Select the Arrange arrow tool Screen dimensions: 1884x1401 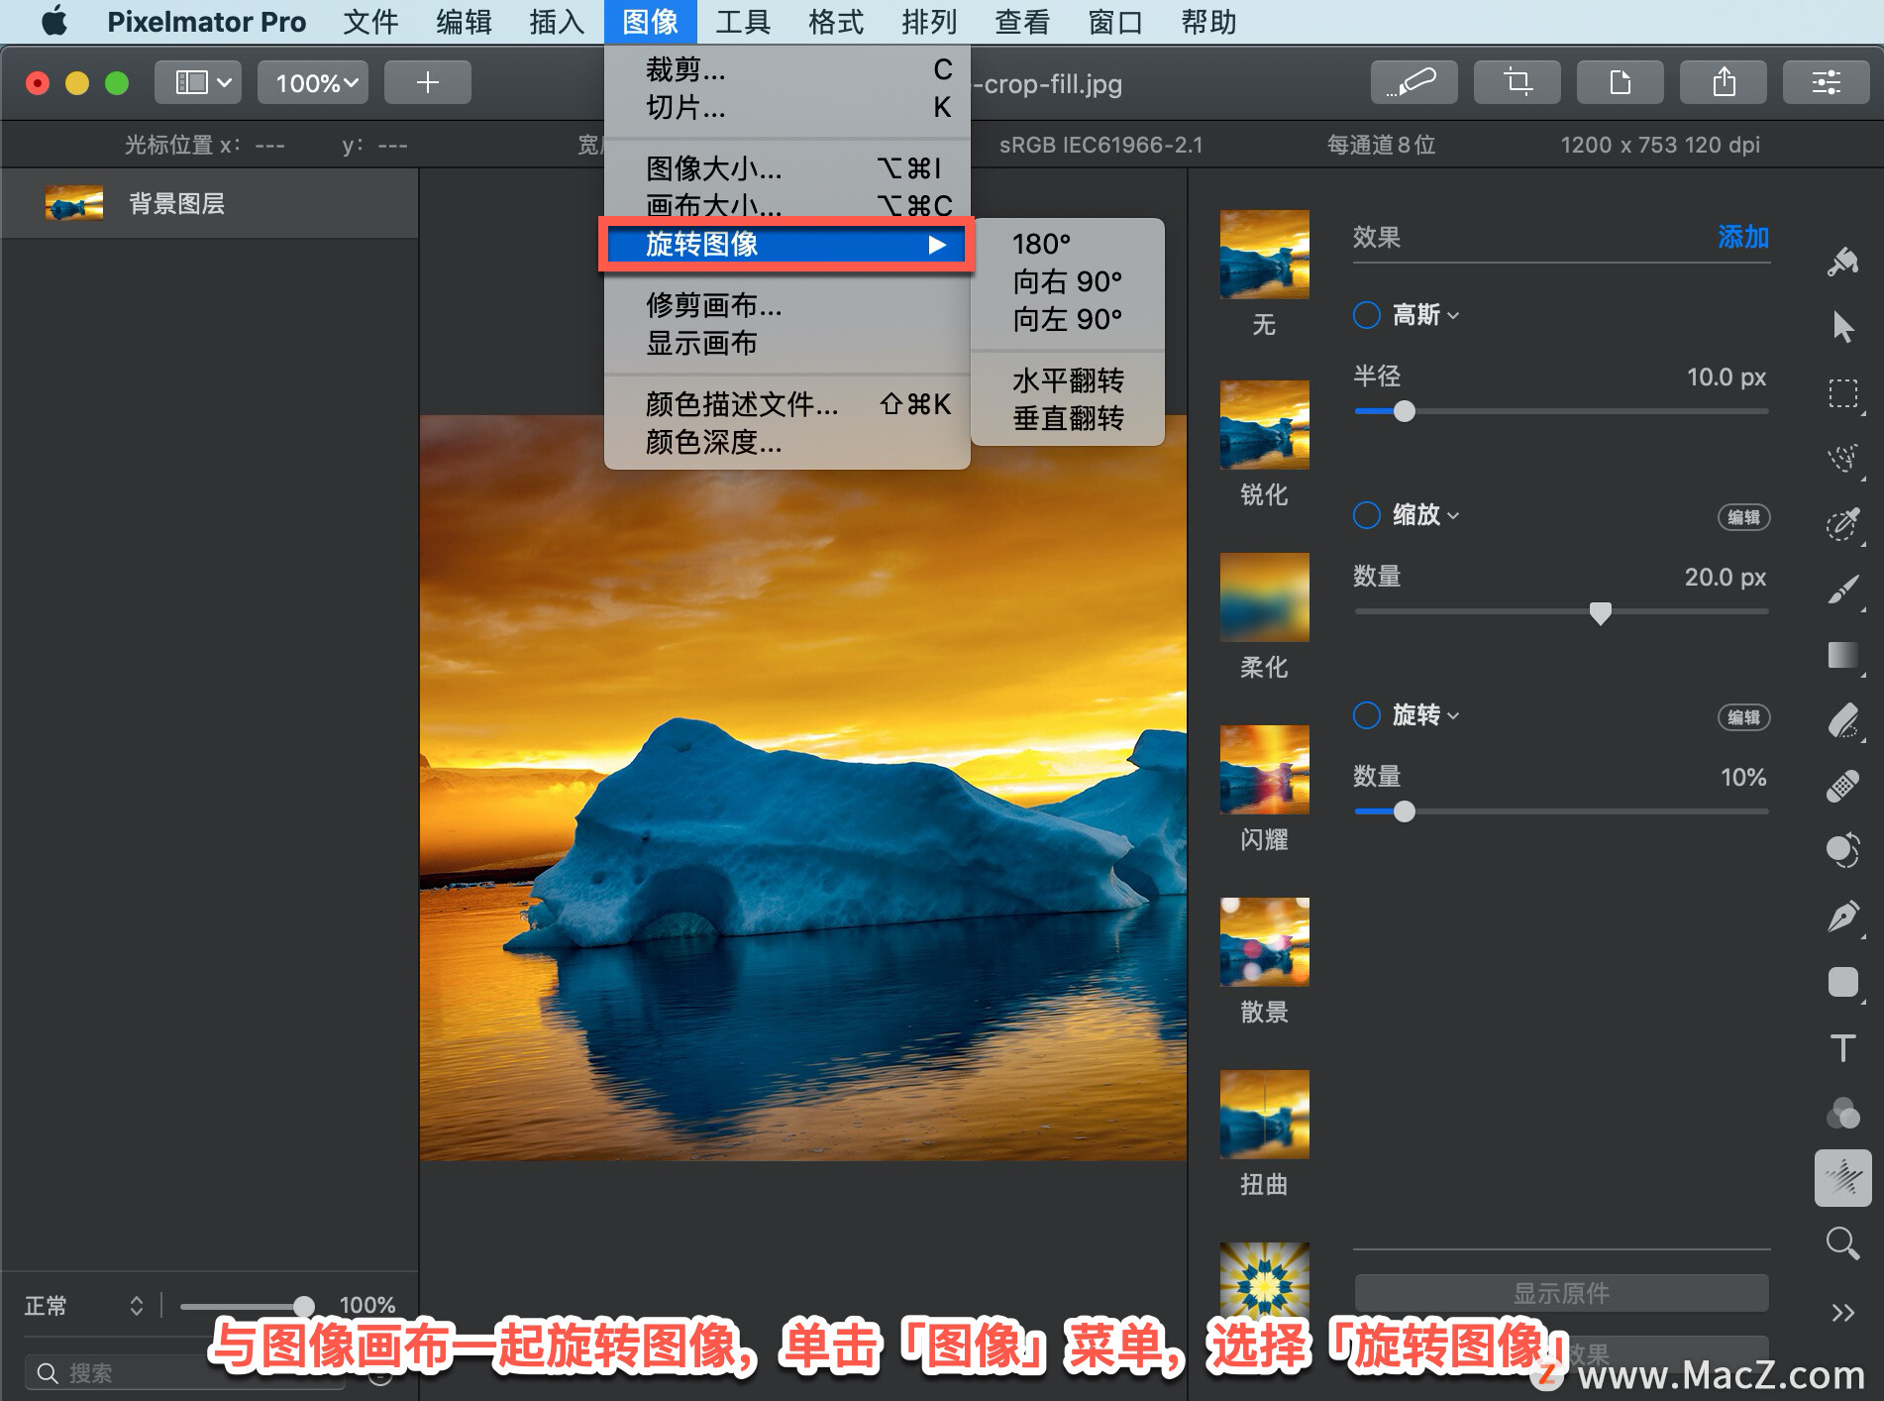pos(1842,326)
